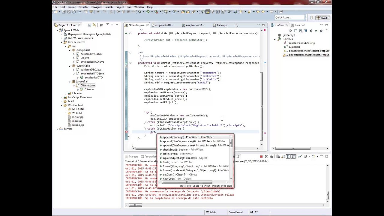
Task: Click Pin Console icon
Action: (x=300, y=157)
